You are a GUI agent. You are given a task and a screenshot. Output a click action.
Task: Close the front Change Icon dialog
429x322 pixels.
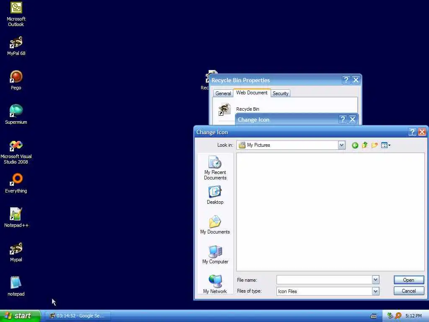coord(422,132)
